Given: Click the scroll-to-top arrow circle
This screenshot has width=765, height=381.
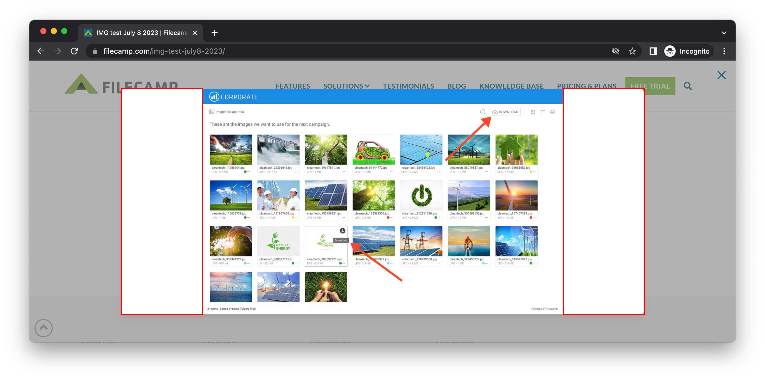Looking at the screenshot, I should tap(44, 328).
